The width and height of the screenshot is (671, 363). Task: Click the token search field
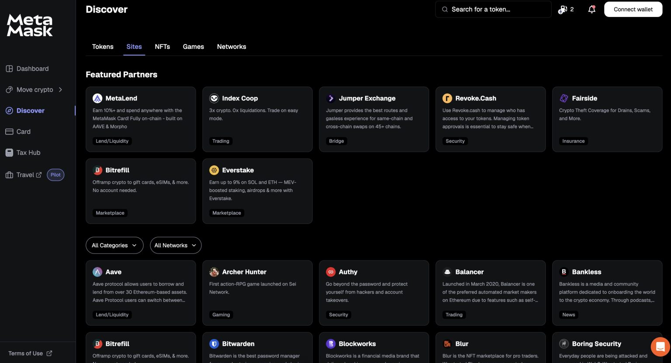[x=493, y=9]
